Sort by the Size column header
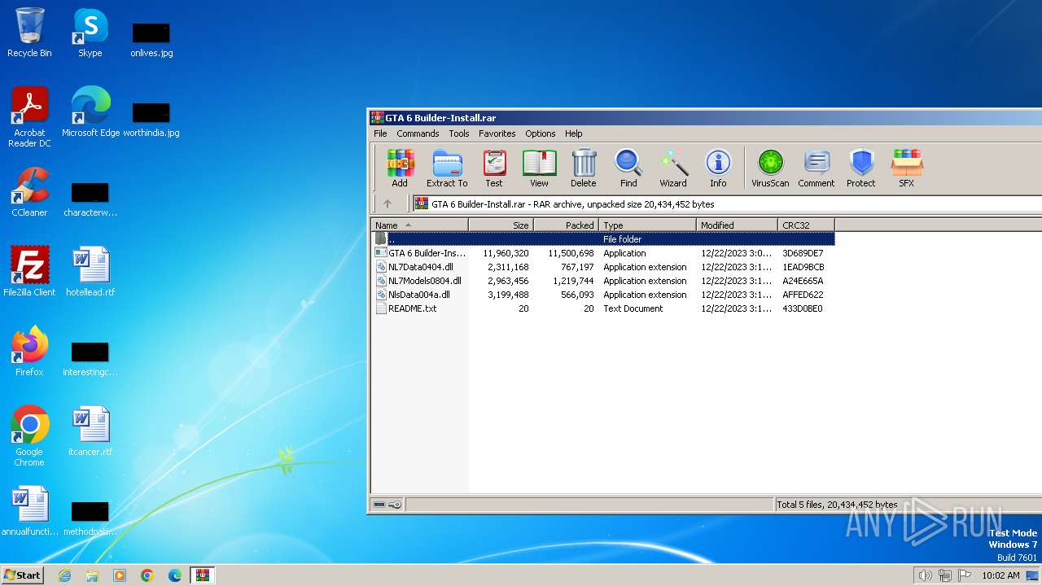This screenshot has height=586, width=1042. (x=501, y=225)
